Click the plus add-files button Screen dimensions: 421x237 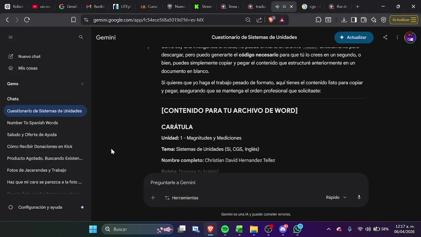[x=153, y=197]
